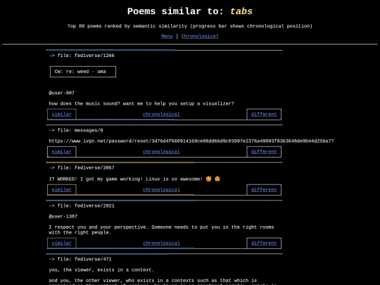Click chronological for messages/9 poem
This screenshot has height=285, width=380.
click(x=161, y=152)
